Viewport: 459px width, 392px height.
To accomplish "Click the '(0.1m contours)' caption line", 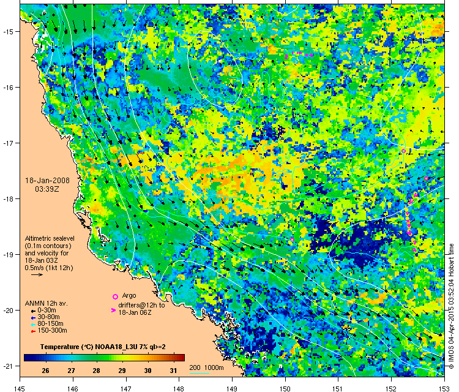I will point(48,246).
